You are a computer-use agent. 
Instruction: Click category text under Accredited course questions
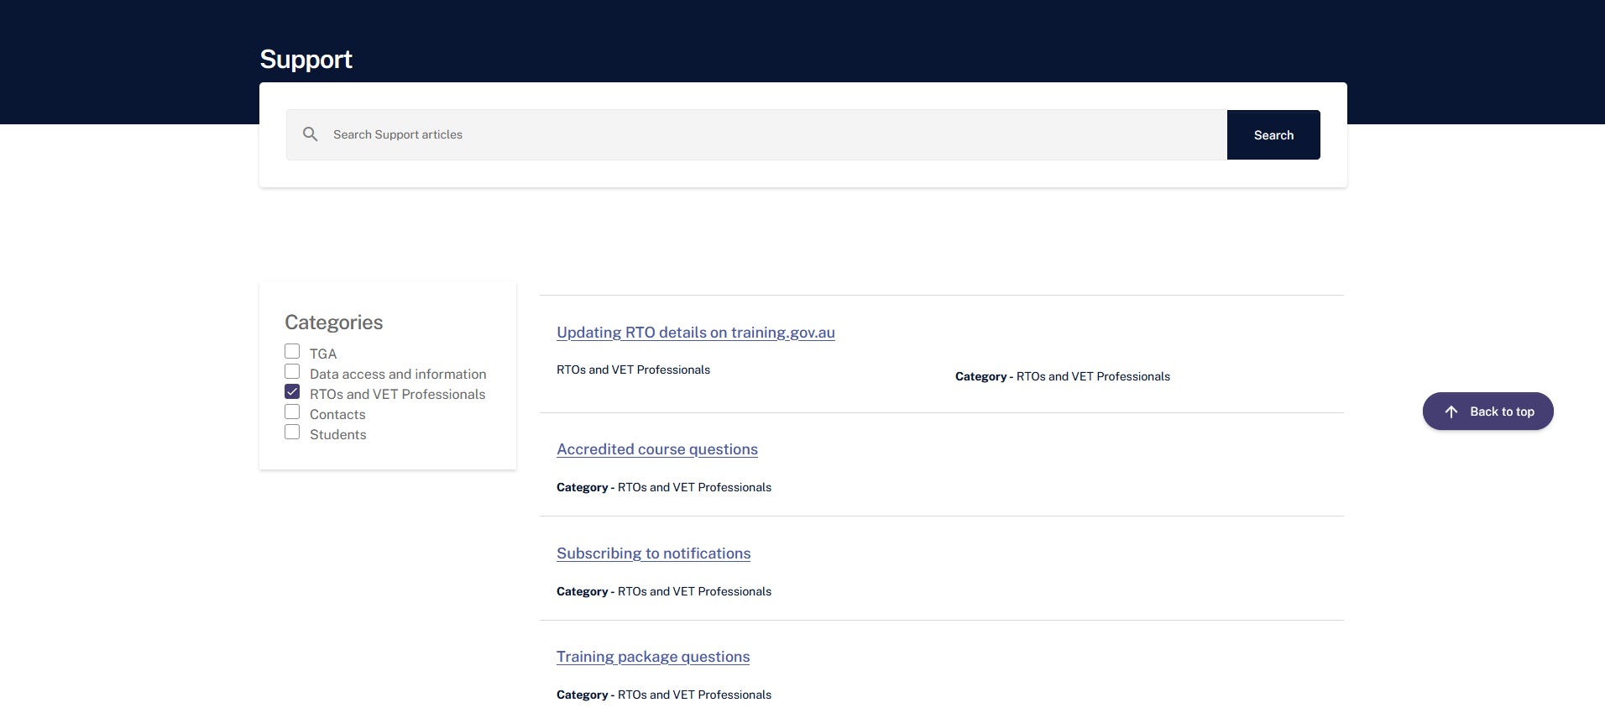tap(663, 487)
